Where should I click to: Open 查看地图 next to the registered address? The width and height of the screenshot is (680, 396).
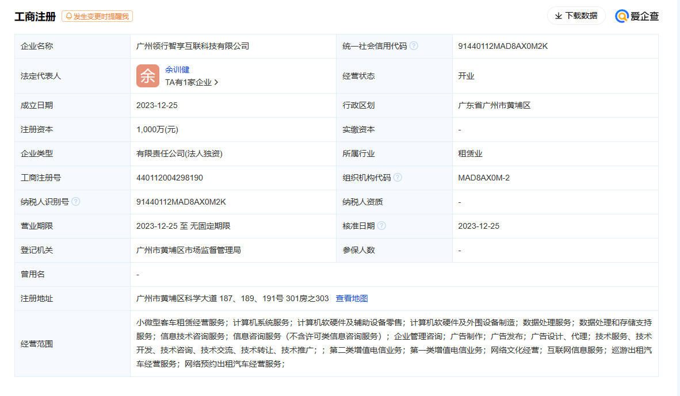pos(353,298)
